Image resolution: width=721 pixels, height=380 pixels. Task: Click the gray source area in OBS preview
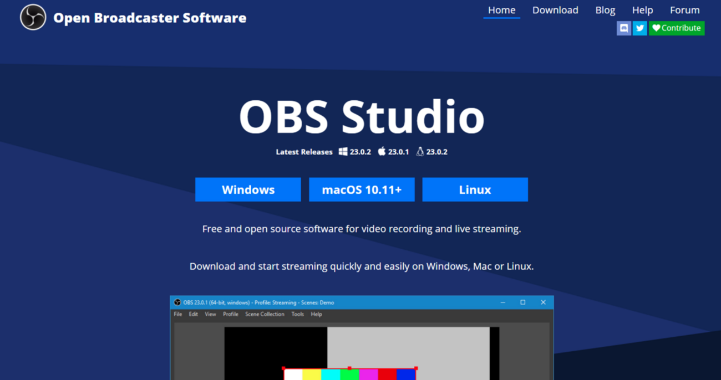pyautogui.click(x=408, y=348)
